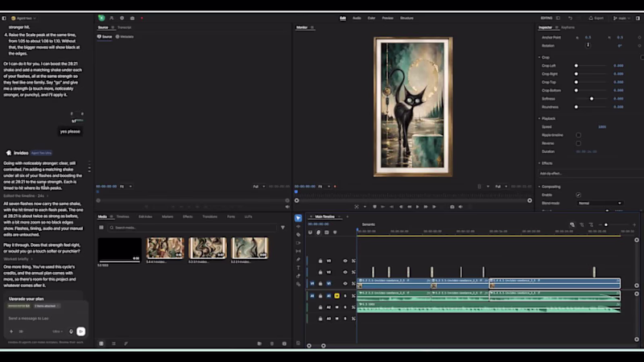Image resolution: width=644 pixels, height=362 pixels.
Task: Open the Source viewer Fit zoom dropdown
Action: (x=126, y=187)
